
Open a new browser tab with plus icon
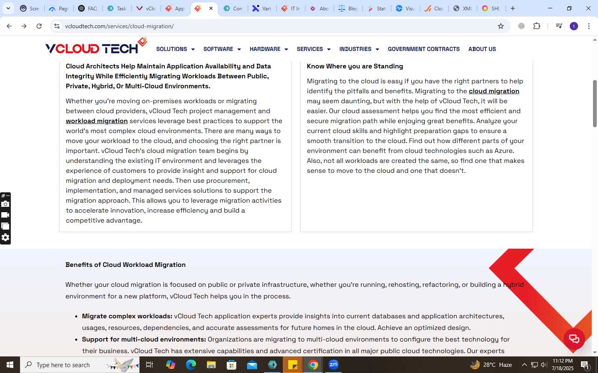513,8
